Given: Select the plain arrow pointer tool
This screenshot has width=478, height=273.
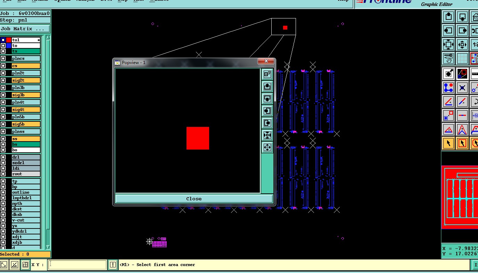Looking at the screenshot, I should 448,143.
